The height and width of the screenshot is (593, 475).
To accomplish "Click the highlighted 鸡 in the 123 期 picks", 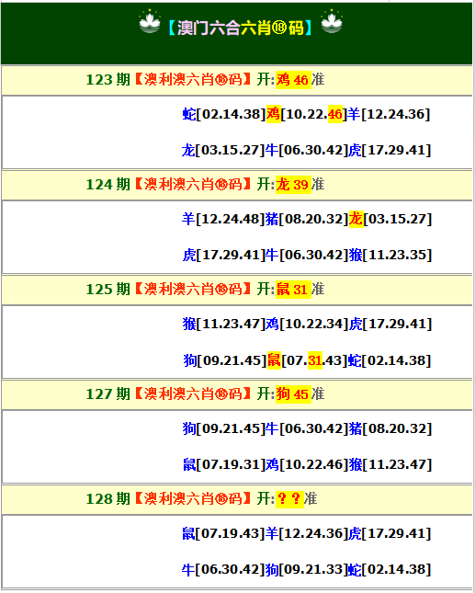I will tap(274, 114).
